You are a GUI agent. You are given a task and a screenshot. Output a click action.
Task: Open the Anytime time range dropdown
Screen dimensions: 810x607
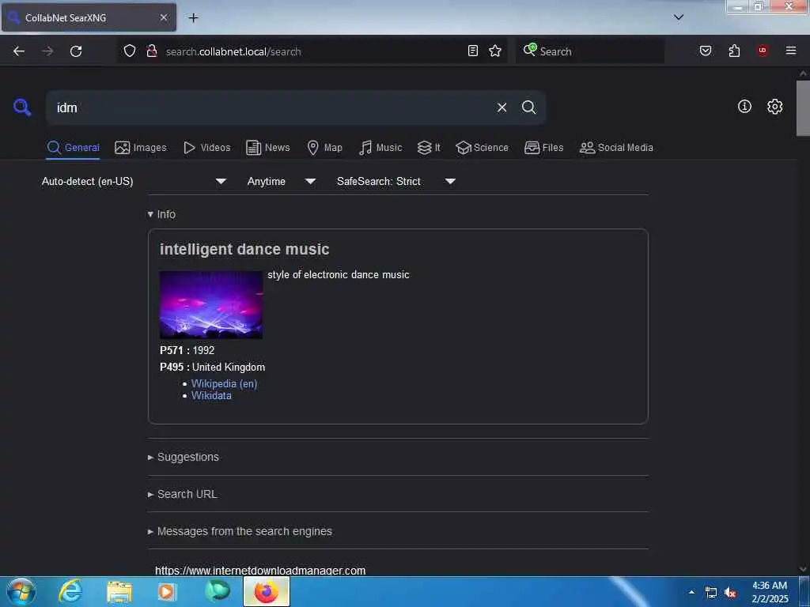(x=282, y=181)
